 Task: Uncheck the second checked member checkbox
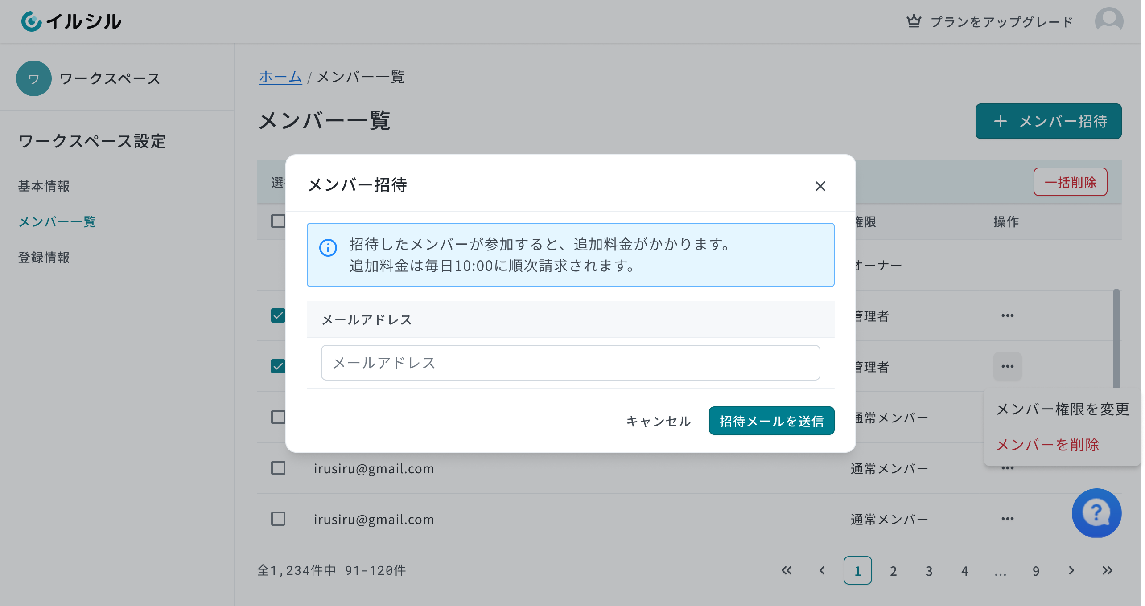[x=278, y=366]
